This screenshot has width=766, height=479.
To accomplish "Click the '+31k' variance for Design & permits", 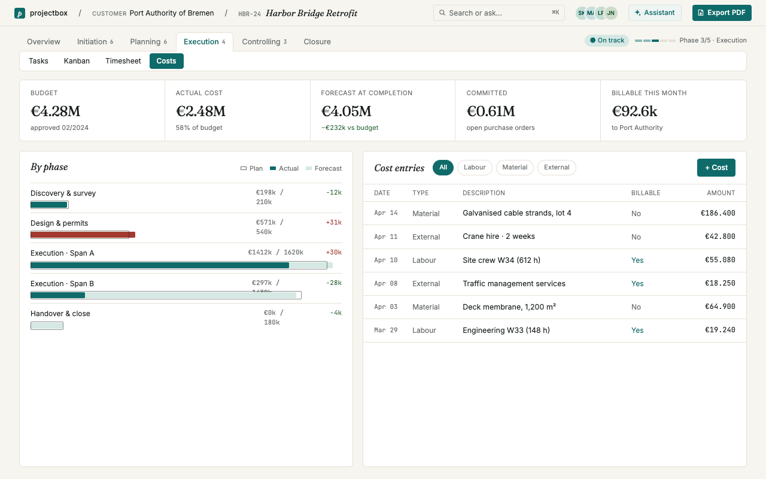I will [x=334, y=223].
